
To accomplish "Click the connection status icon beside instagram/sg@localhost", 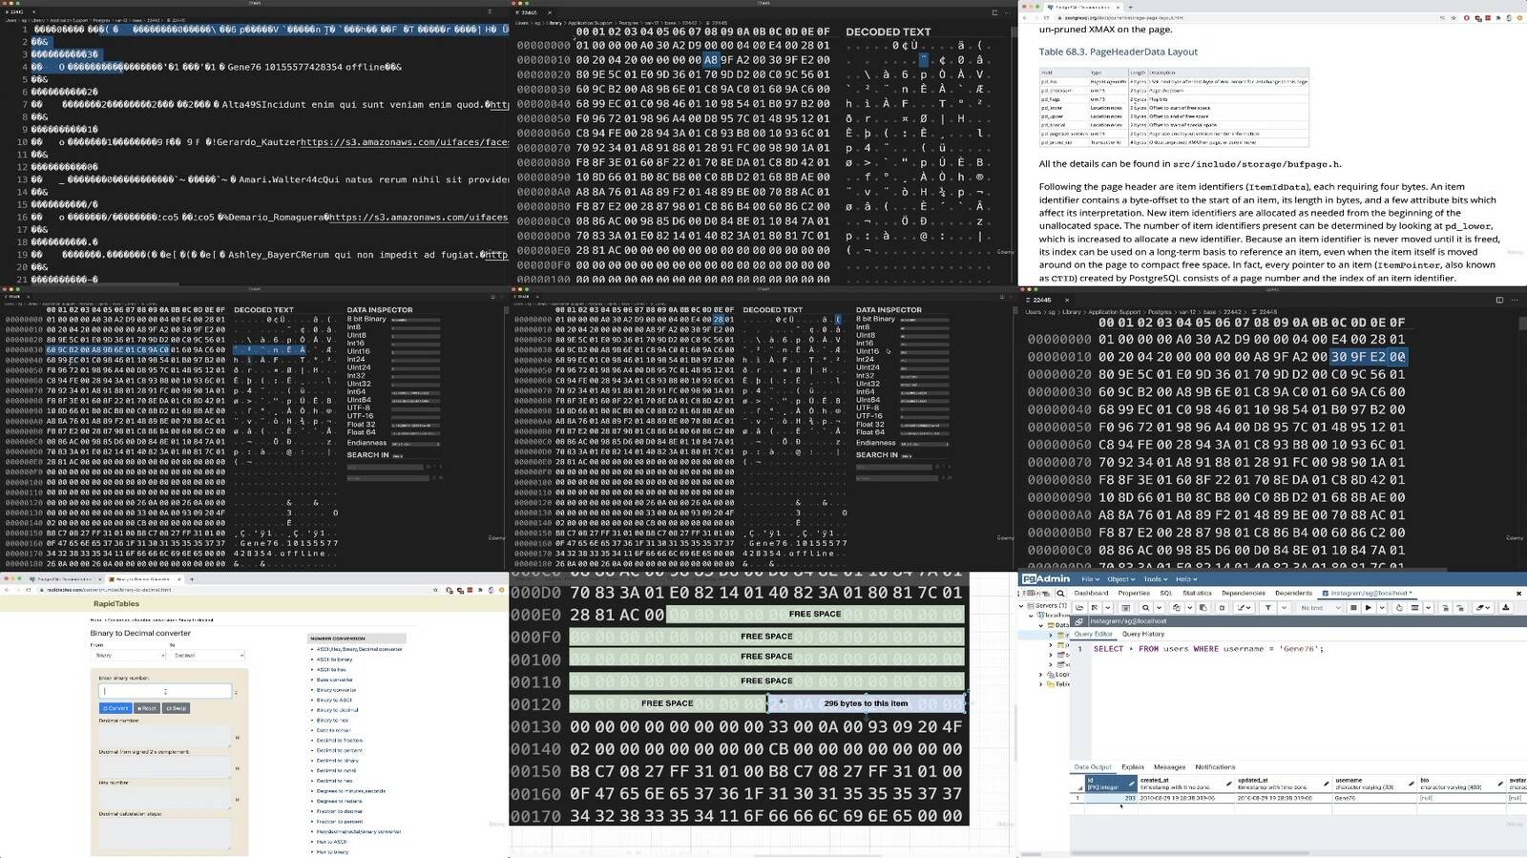I will coord(1079,621).
